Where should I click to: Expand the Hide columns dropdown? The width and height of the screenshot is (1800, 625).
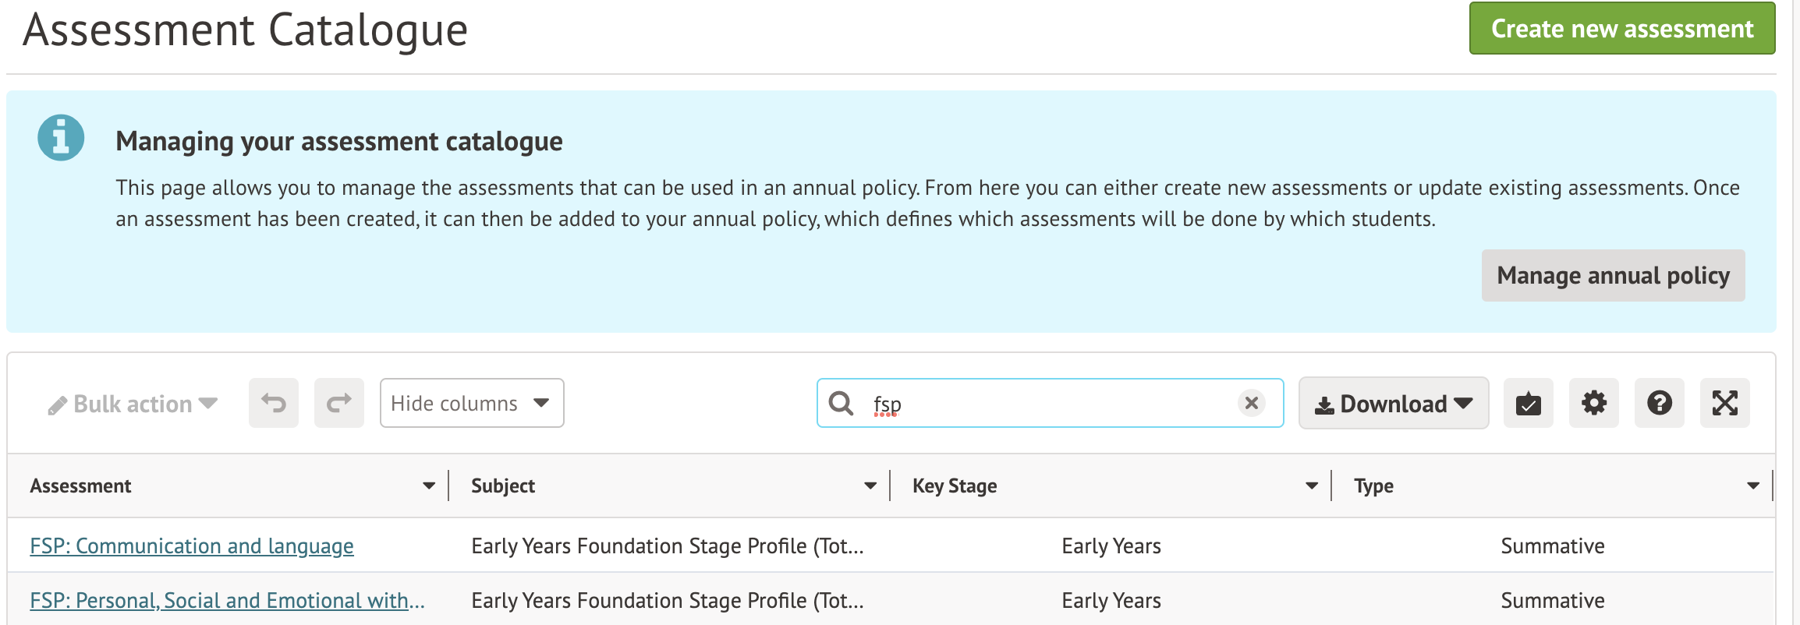point(471,403)
